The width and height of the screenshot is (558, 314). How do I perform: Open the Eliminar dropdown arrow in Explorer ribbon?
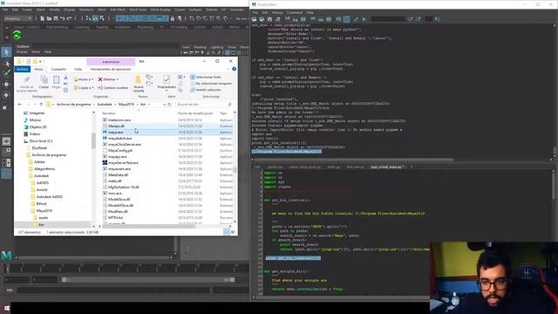pos(118,79)
